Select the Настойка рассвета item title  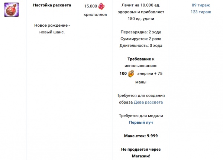(52, 6)
